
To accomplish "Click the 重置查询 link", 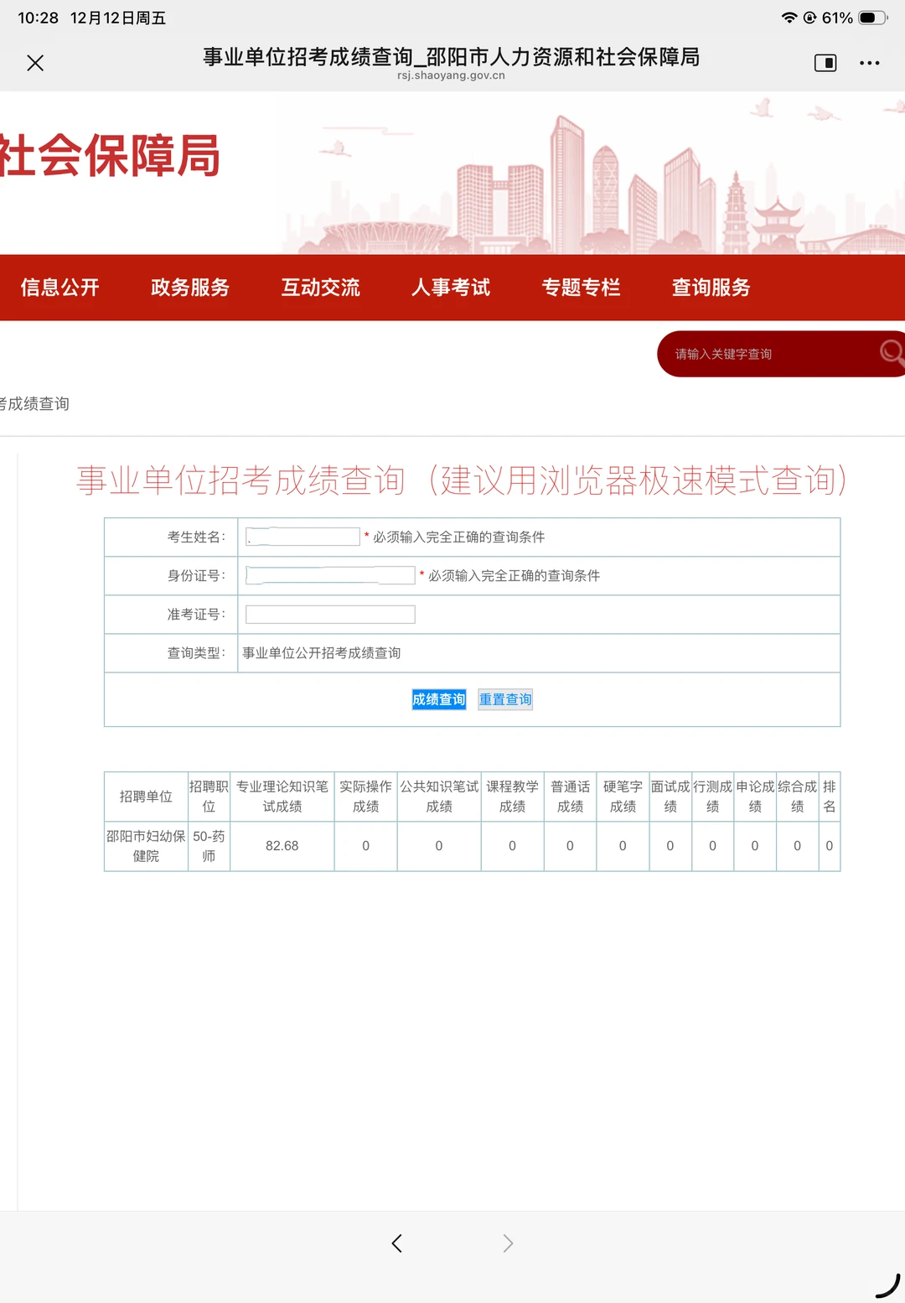I will point(504,698).
